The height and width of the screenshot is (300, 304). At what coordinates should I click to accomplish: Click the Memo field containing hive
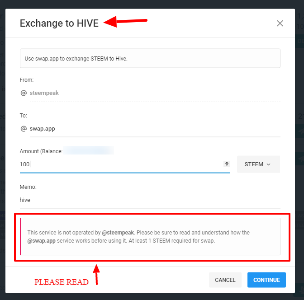149,200
